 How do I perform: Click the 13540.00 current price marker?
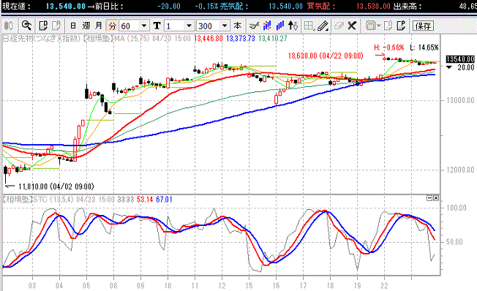point(460,59)
